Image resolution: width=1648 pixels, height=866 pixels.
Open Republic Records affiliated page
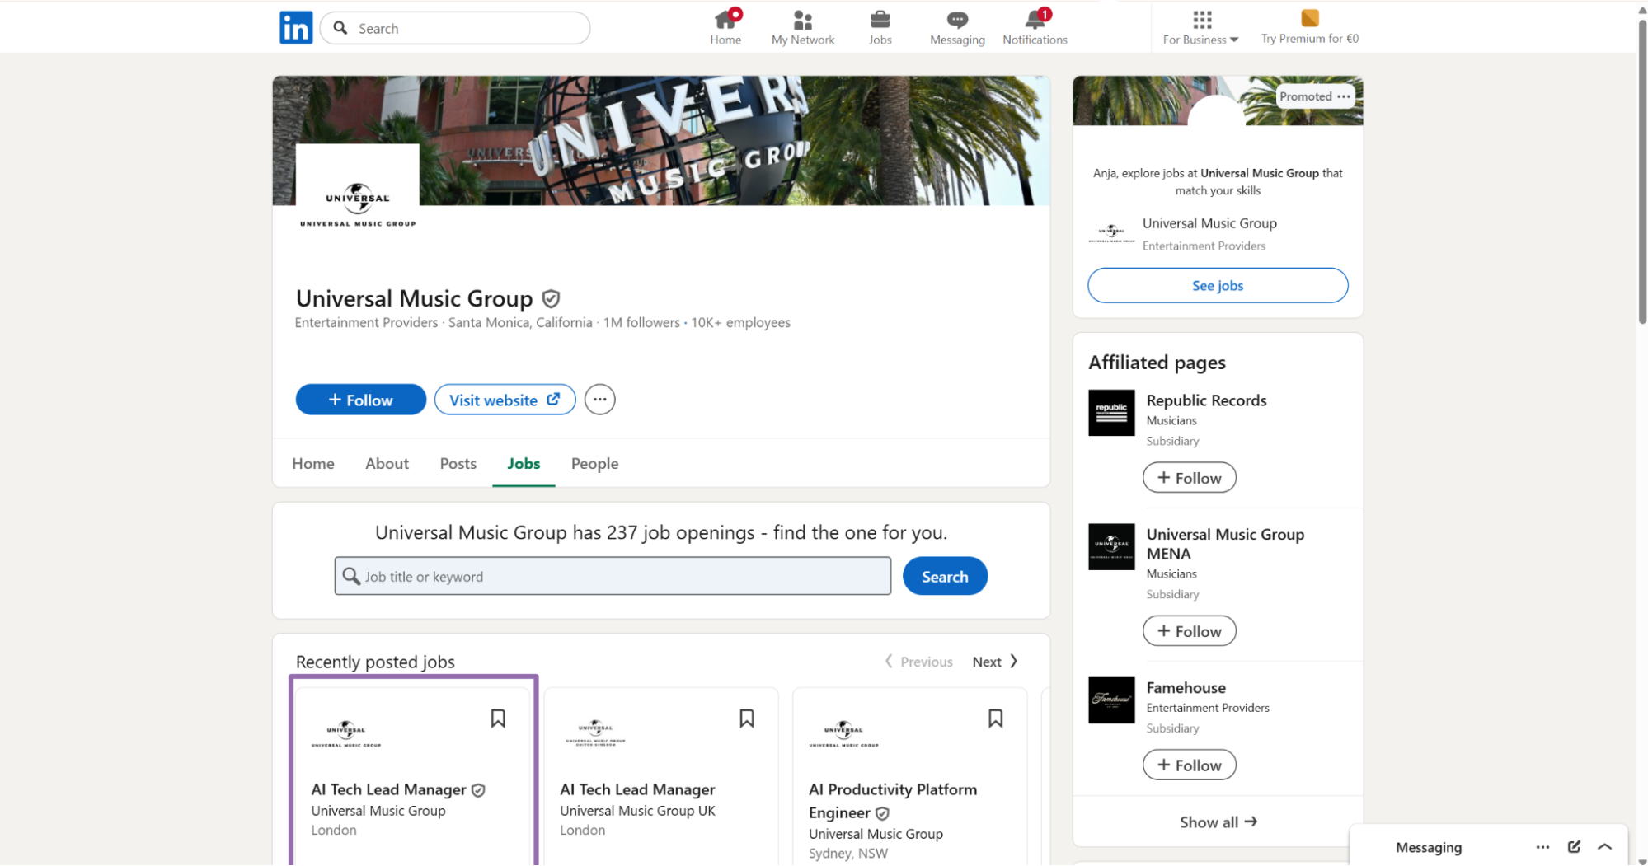(1206, 400)
